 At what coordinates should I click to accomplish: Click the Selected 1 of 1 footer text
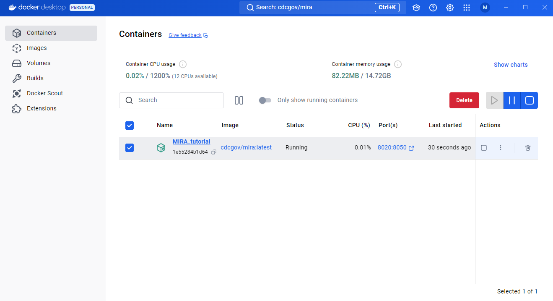[517, 291]
